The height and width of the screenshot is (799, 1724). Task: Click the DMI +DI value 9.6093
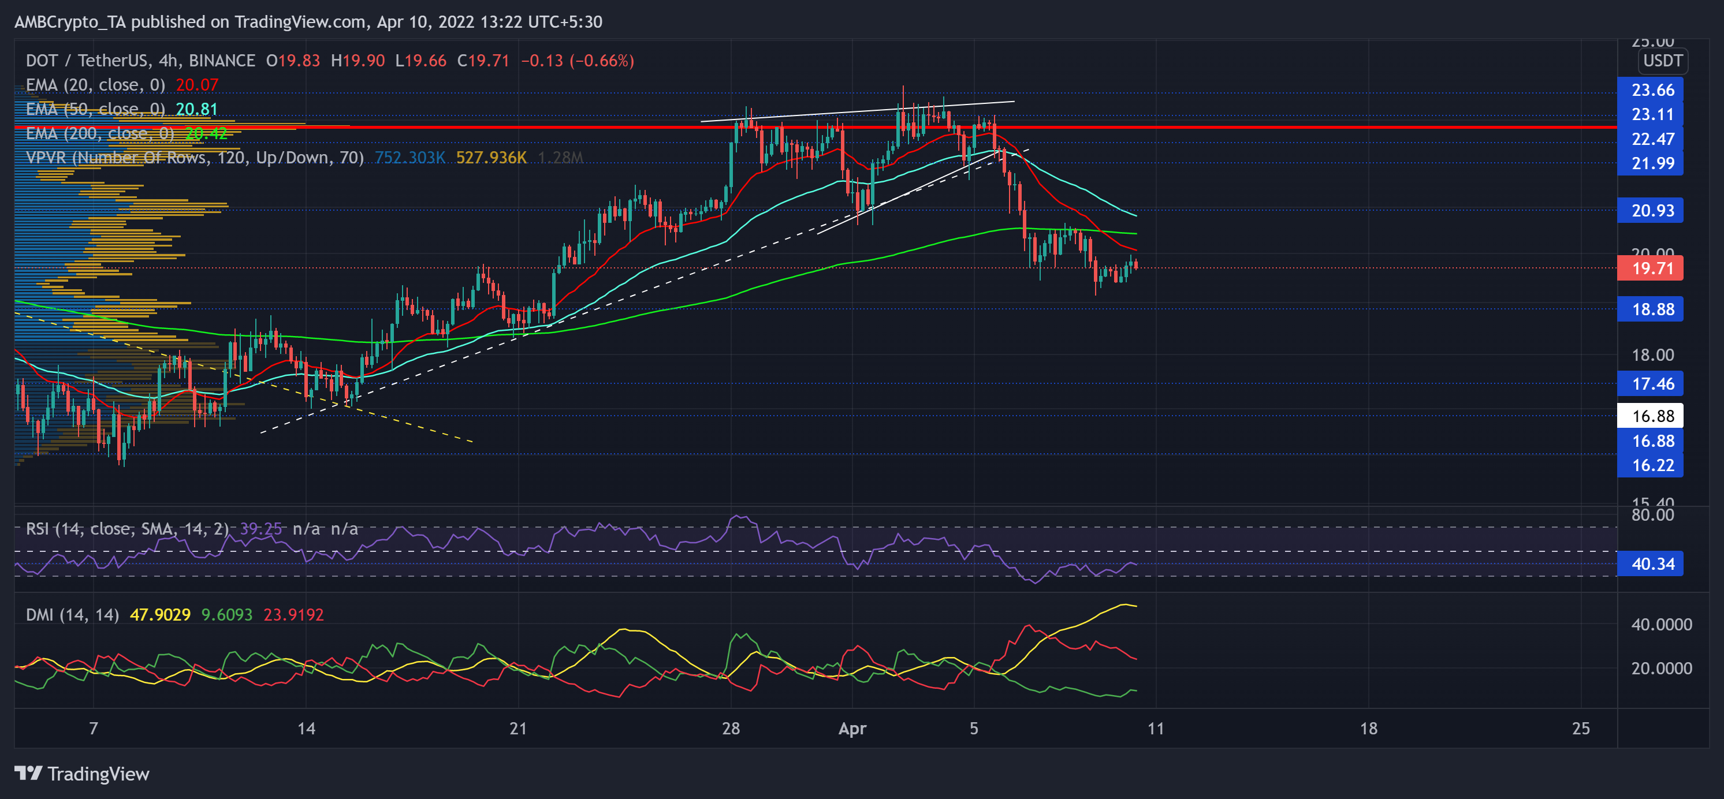pyautogui.click(x=227, y=614)
